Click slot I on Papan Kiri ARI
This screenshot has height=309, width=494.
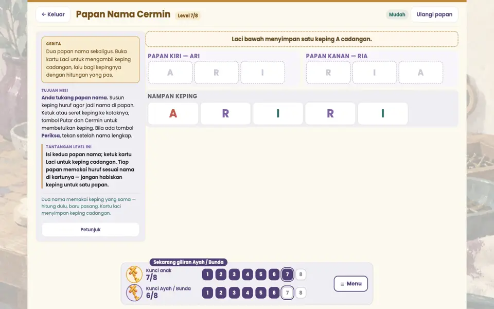click(263, 73)
